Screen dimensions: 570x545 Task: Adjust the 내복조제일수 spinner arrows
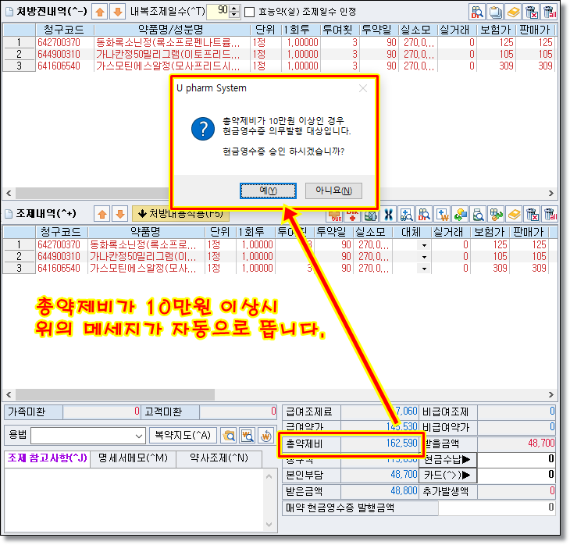click(x=235, y=12)
